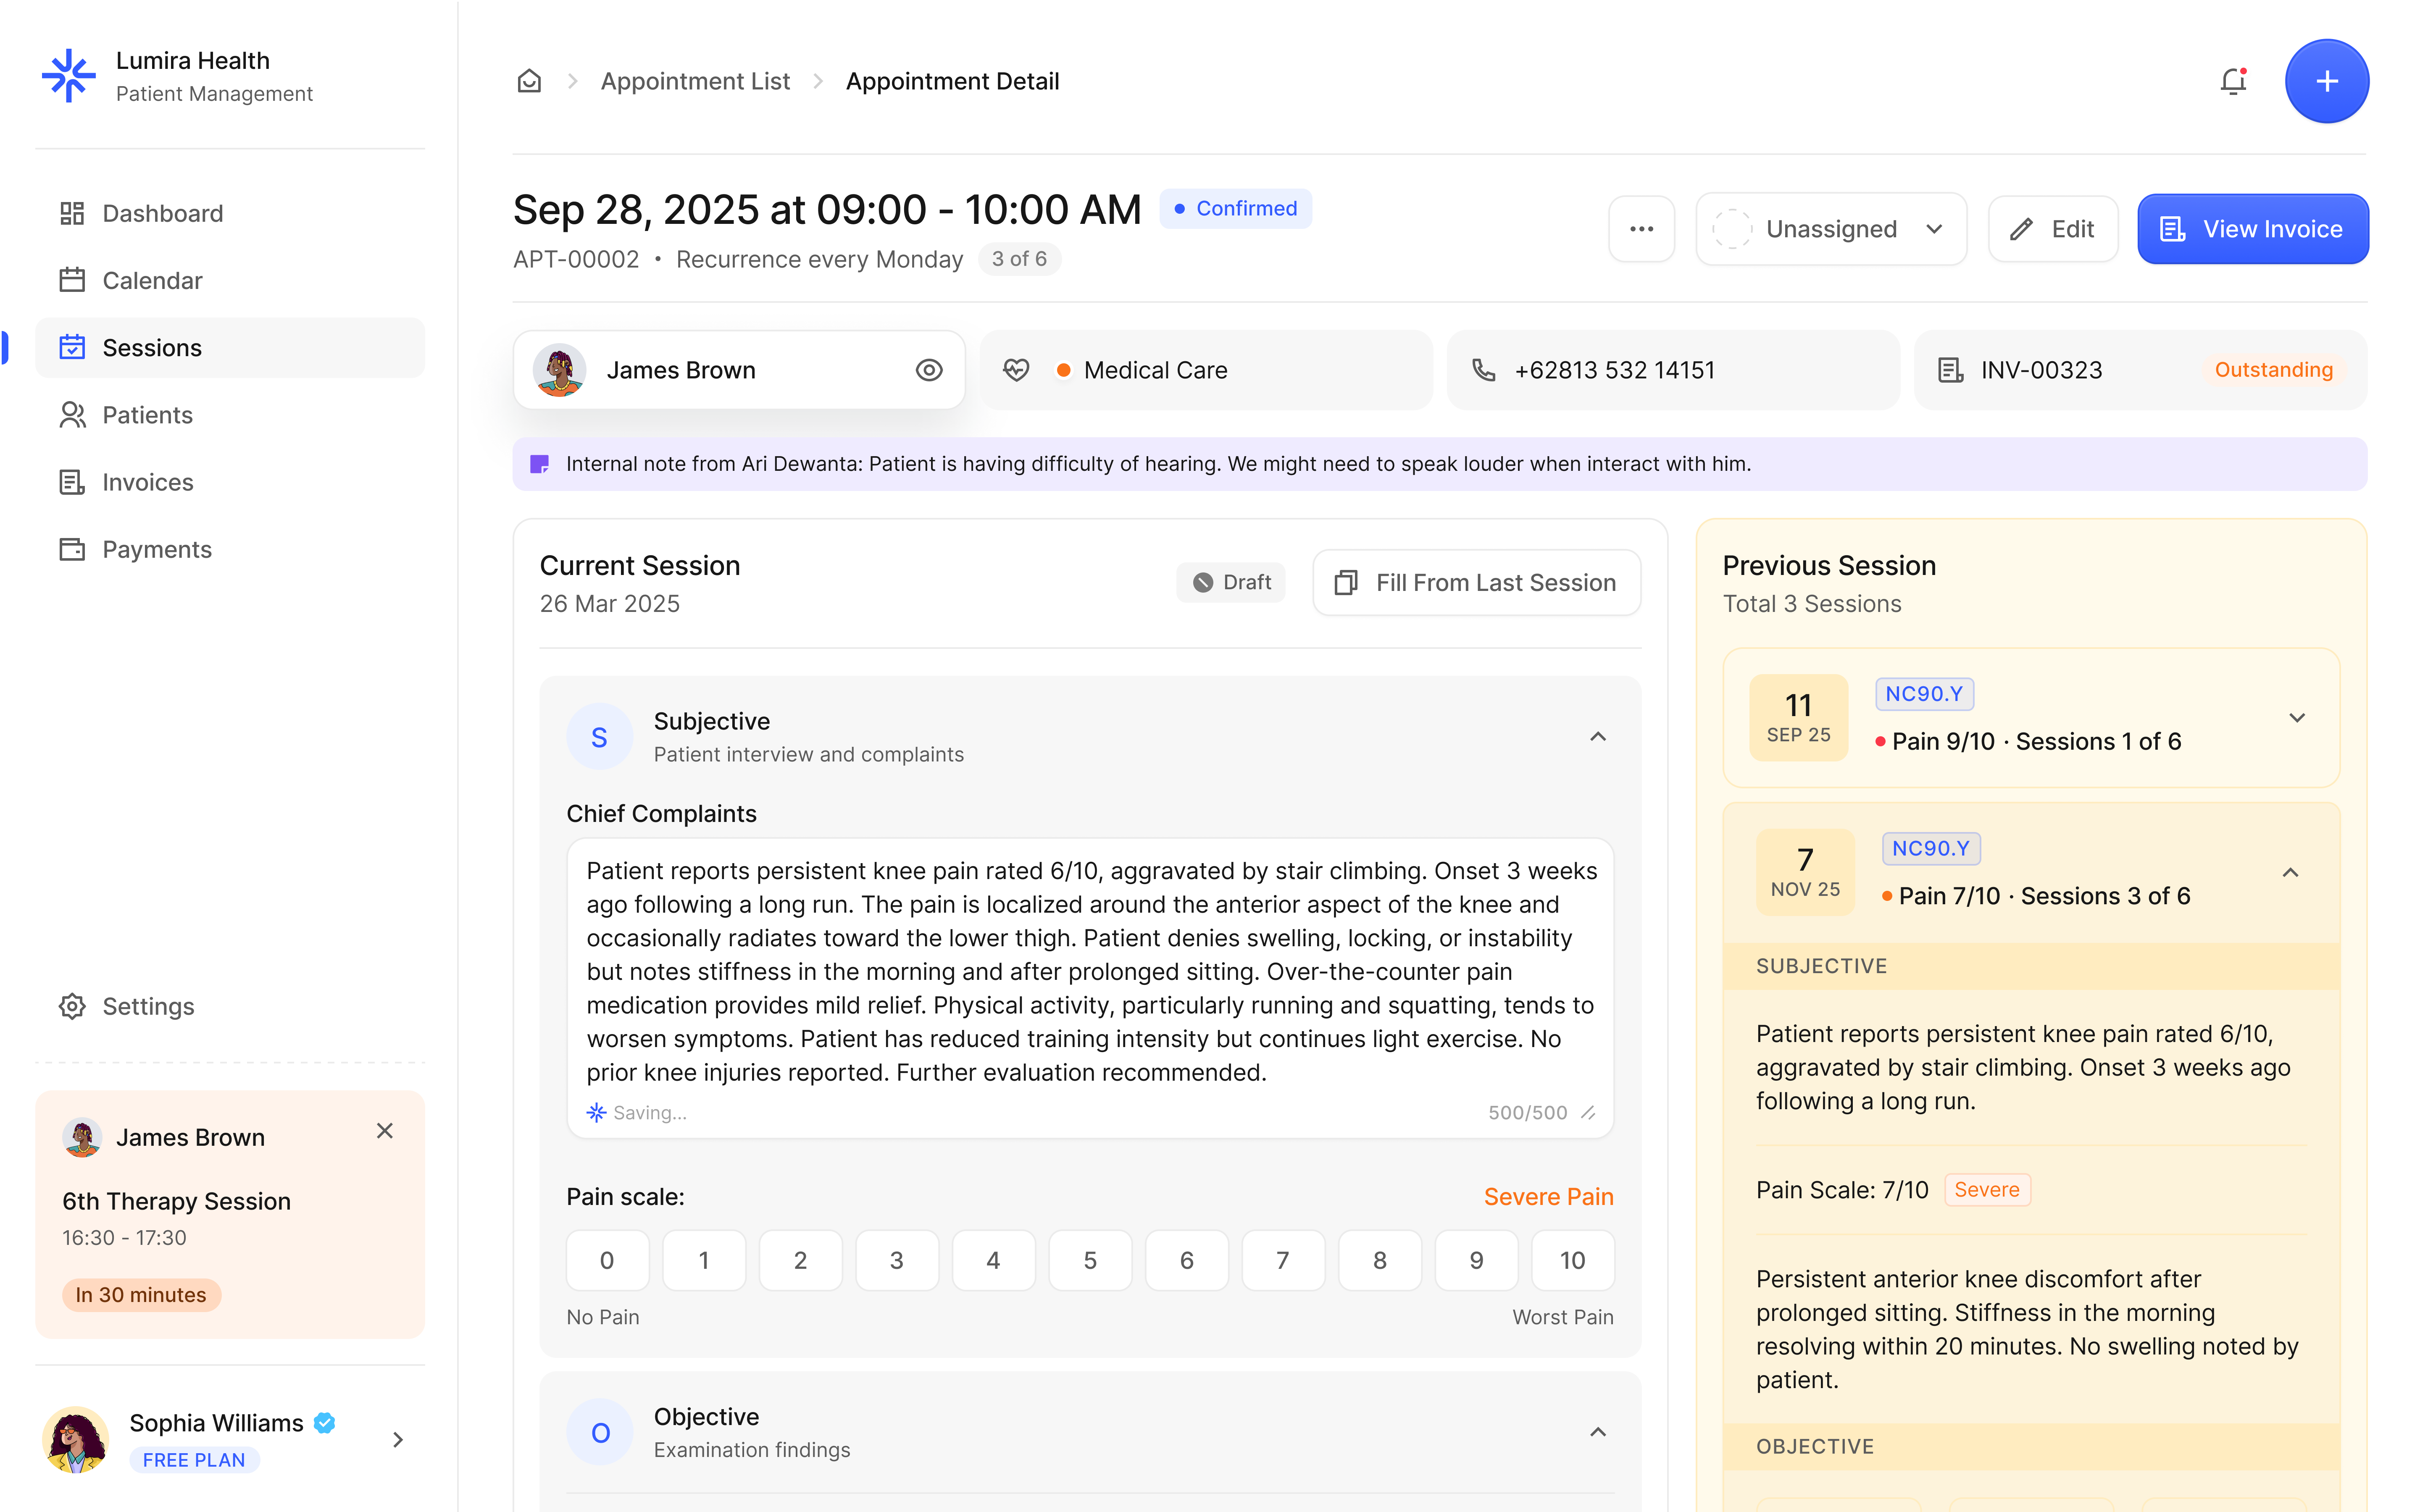Screen dimensions: 2420x1512
Task: Collapse the Objective section
Action: coord(1598,1432)
